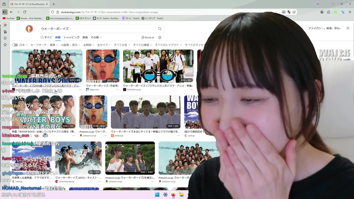Open the AI画像：表示 dropdown

tap(71, 45)
